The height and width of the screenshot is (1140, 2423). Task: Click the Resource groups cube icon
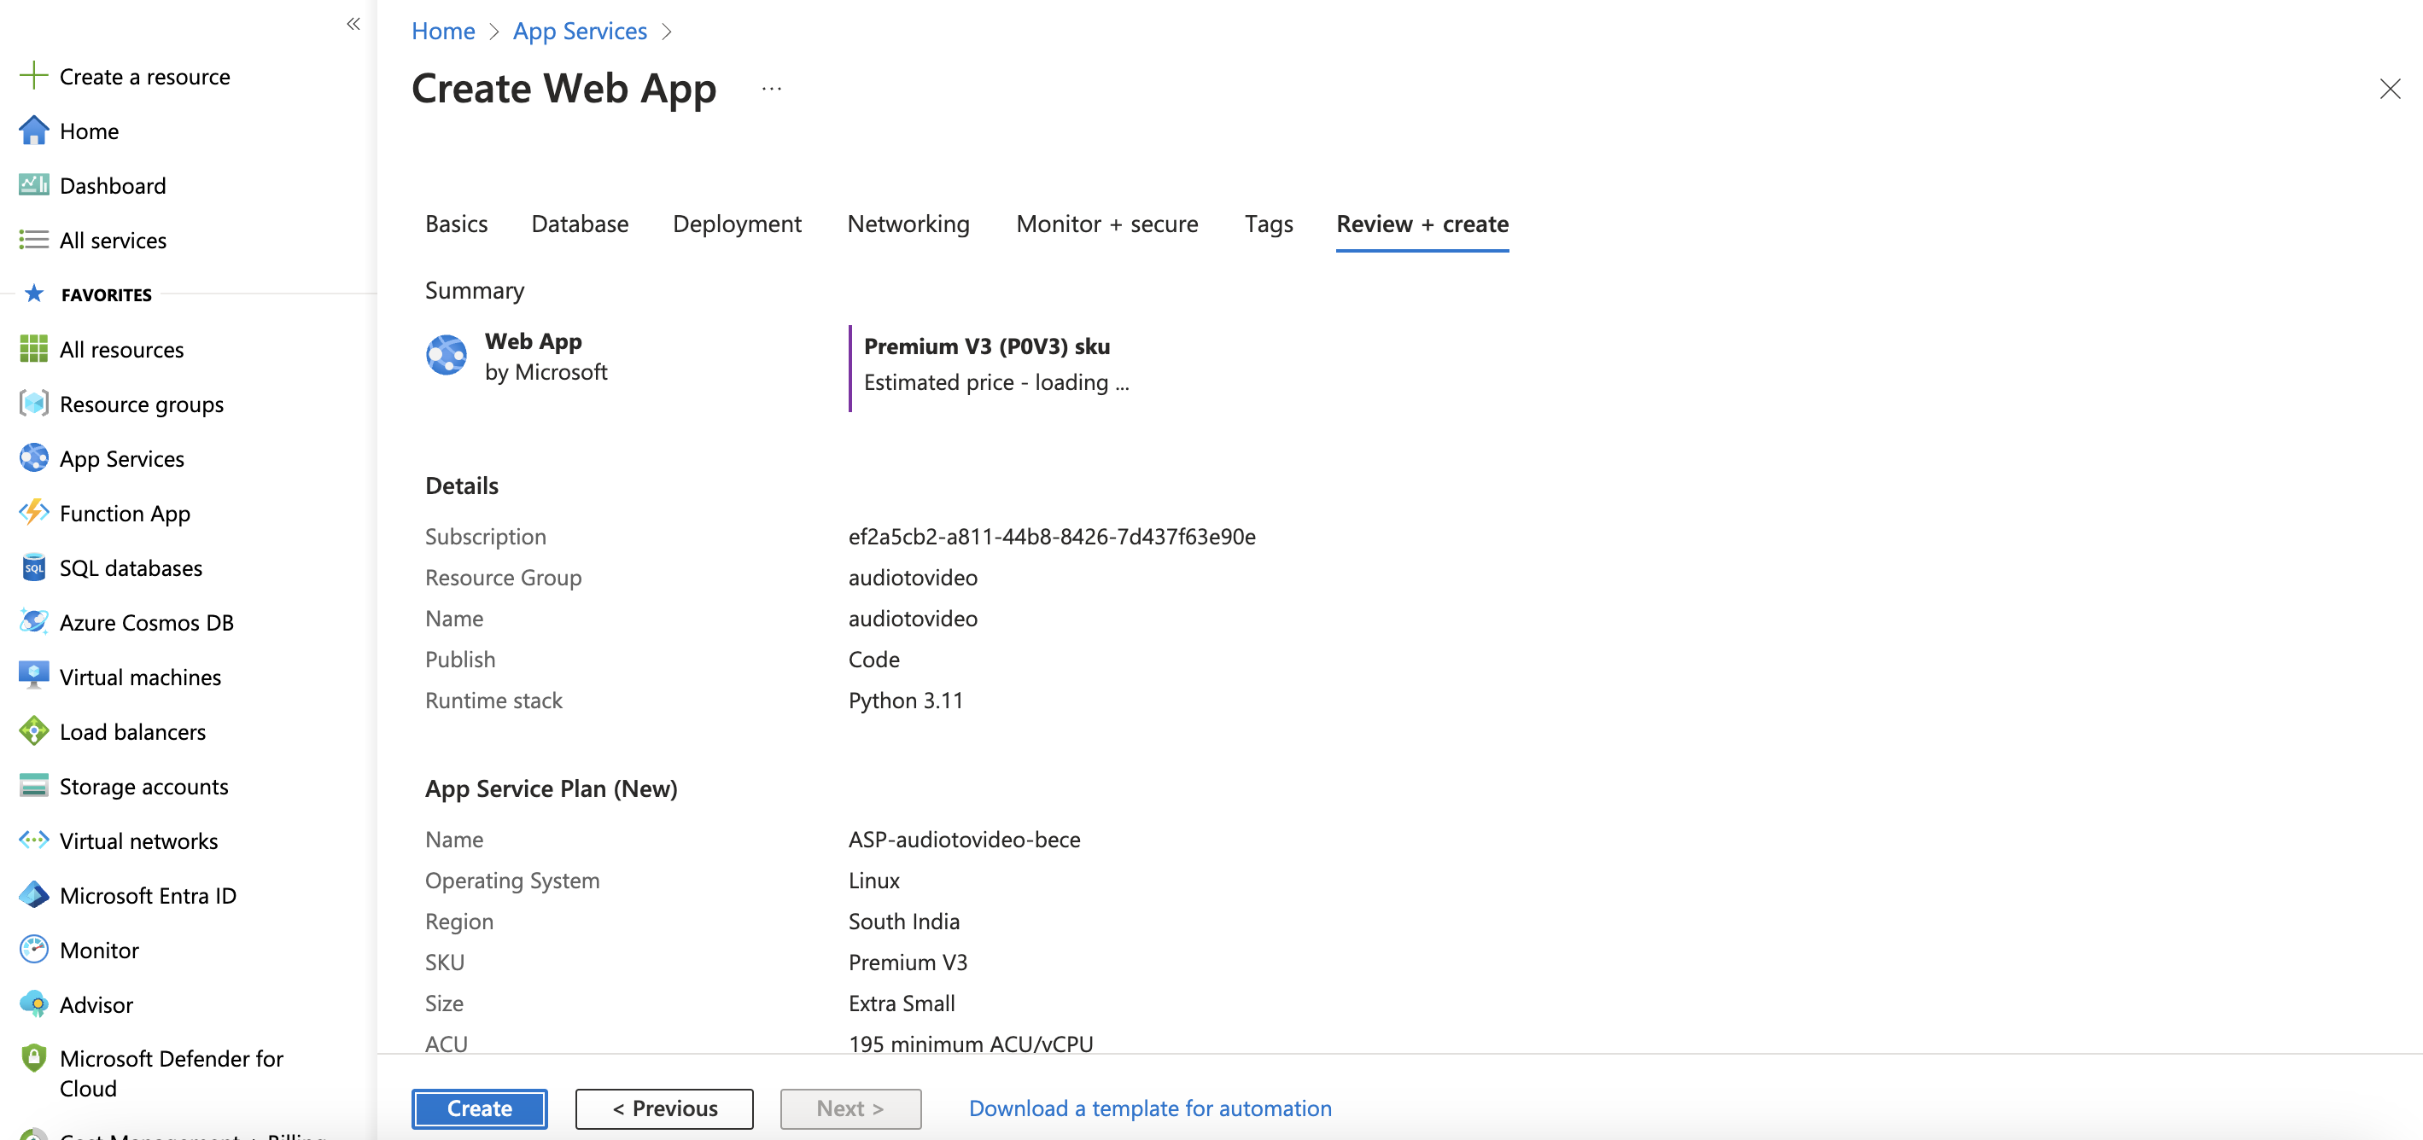(34, 404)
